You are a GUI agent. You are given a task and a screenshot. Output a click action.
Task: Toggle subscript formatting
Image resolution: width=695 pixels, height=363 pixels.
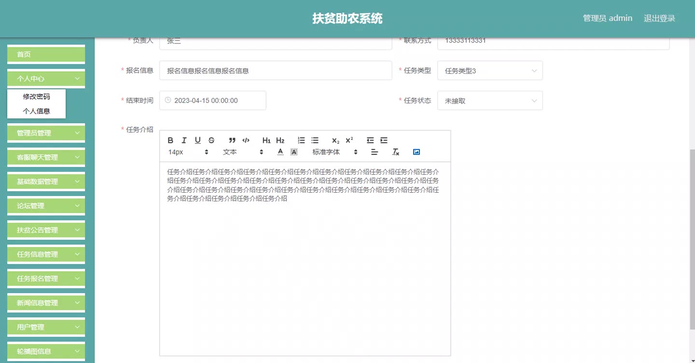click(x=335, y=140)
